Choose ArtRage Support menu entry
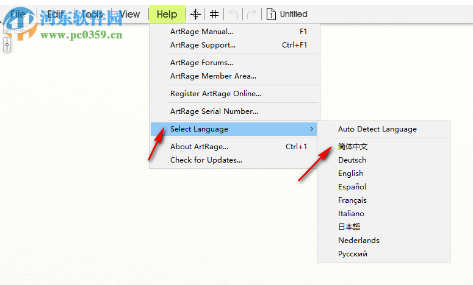The height and width of the screenshot is (285, 473). click(234, 45)
